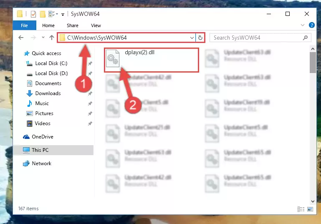This screenshot has height=224, width=321.
Task: Click pin icon beside Local Disk (C:)
Action: (90, 63)
